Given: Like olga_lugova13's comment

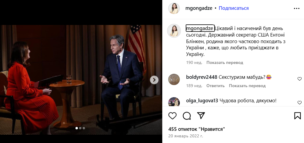Looking at the screenshot, I should pos(300,103).
